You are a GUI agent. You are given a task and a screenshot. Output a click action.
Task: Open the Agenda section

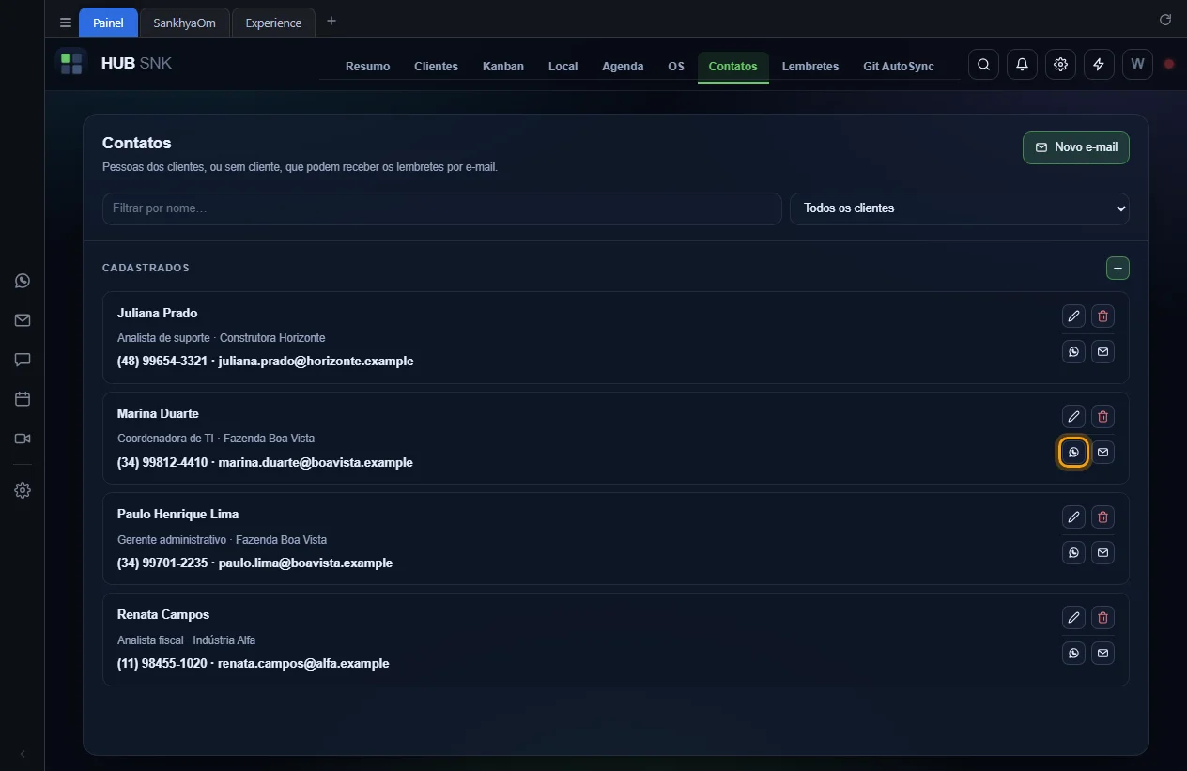623,67
